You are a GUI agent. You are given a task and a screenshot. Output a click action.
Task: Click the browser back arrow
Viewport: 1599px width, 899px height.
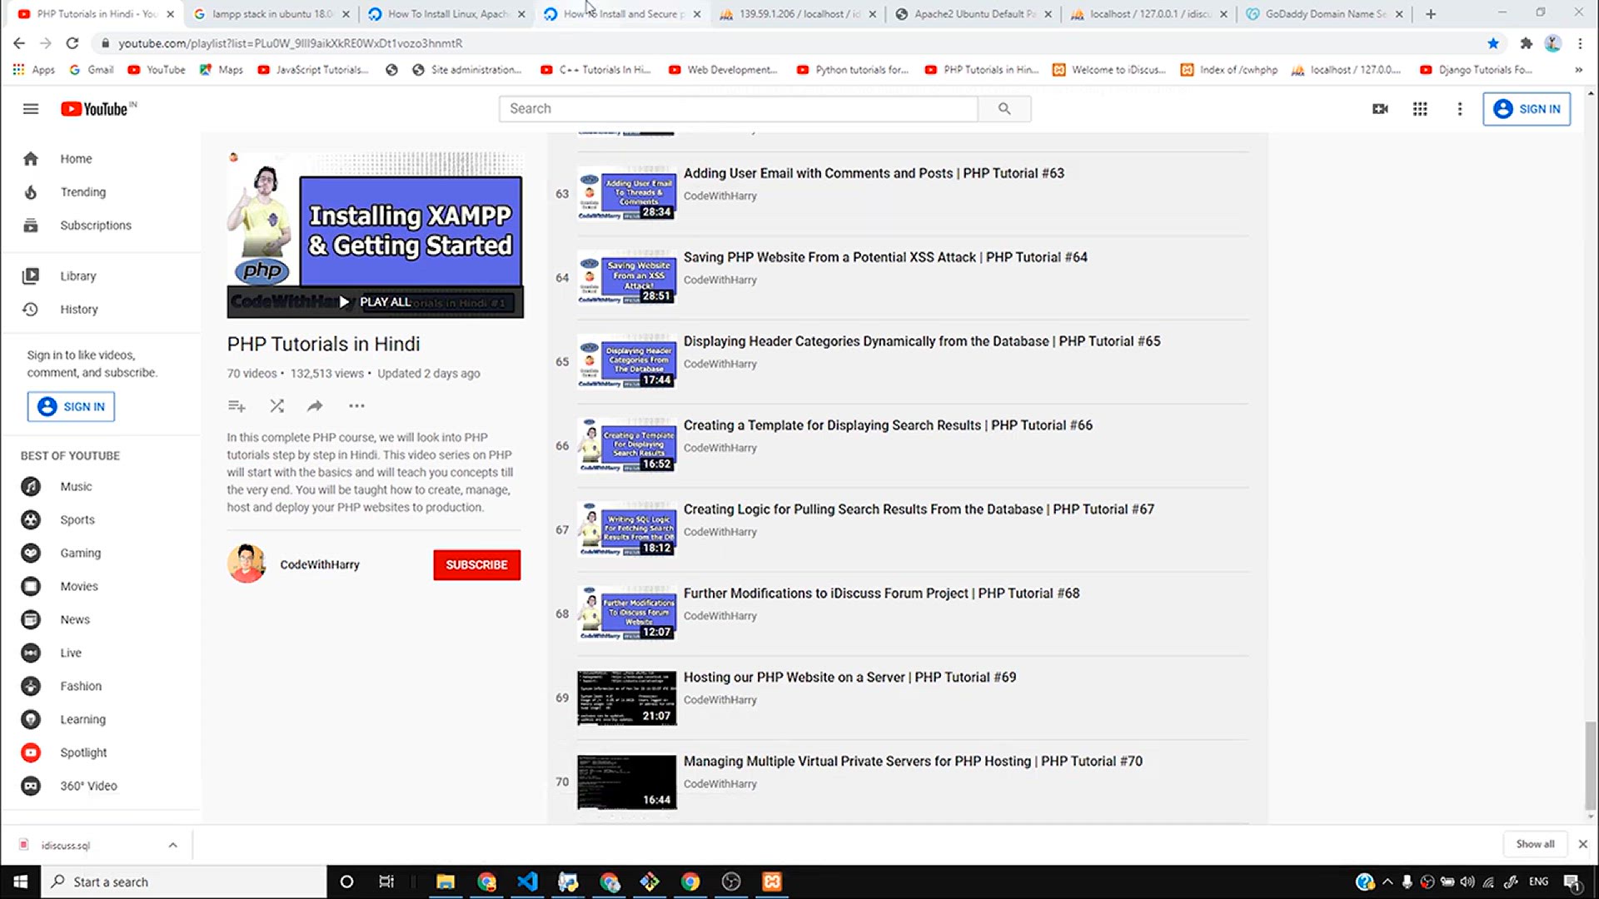coord(19,43)
